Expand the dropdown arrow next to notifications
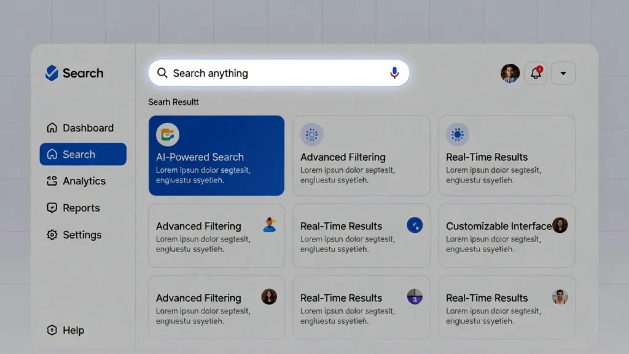Screen dimensions: 629x354 (x=563, y=74)
